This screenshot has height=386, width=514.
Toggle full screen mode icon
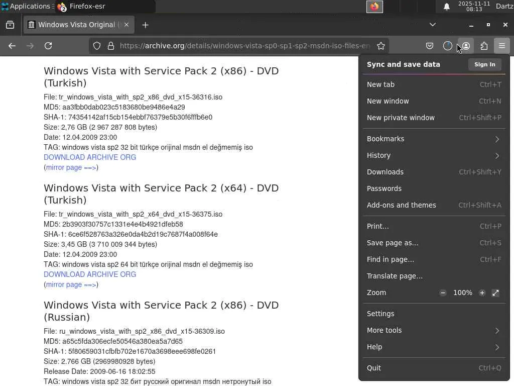coord(495,293)
